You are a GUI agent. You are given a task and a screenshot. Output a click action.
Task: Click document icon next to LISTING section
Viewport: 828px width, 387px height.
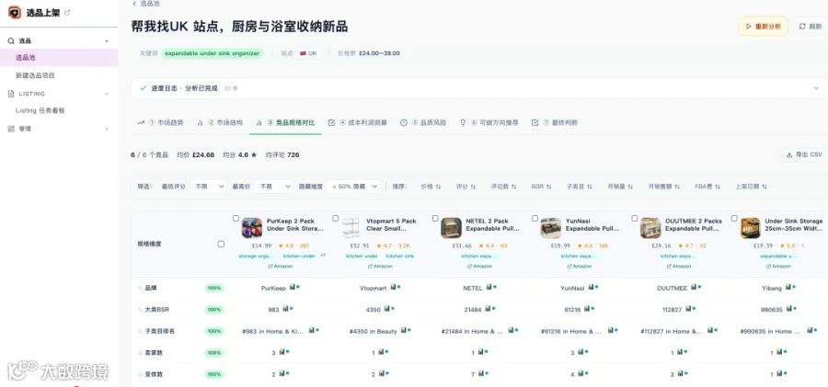(11, 94)
